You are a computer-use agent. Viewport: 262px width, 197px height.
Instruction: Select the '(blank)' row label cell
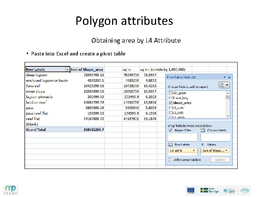pos(47,124)
